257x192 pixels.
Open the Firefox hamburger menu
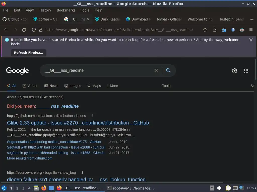tap(251, 30)
